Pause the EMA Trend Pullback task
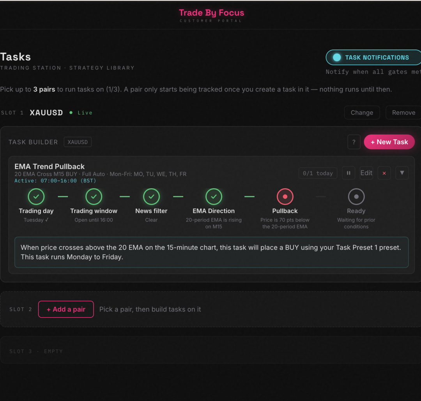This screenshot has height=401, width=421. click(348, 173)
